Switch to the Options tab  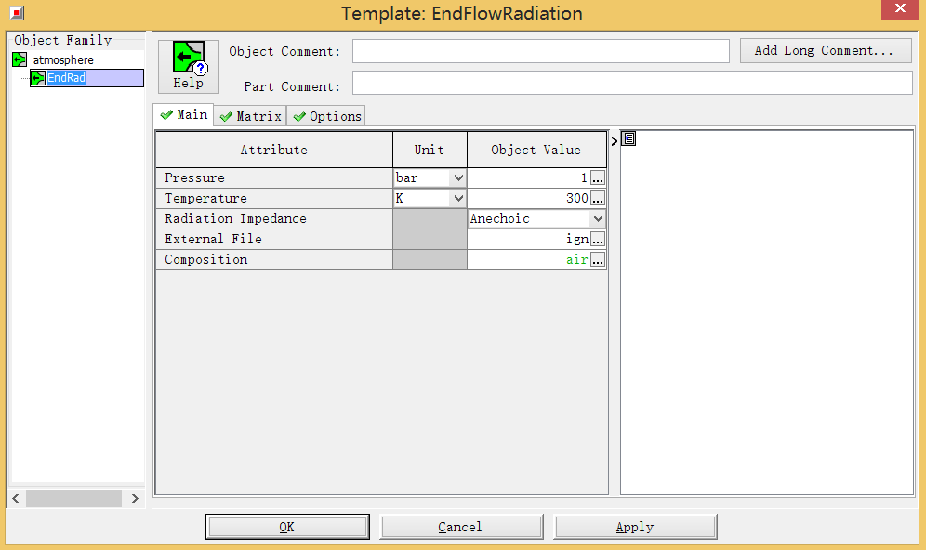click(x=326, y=116)
